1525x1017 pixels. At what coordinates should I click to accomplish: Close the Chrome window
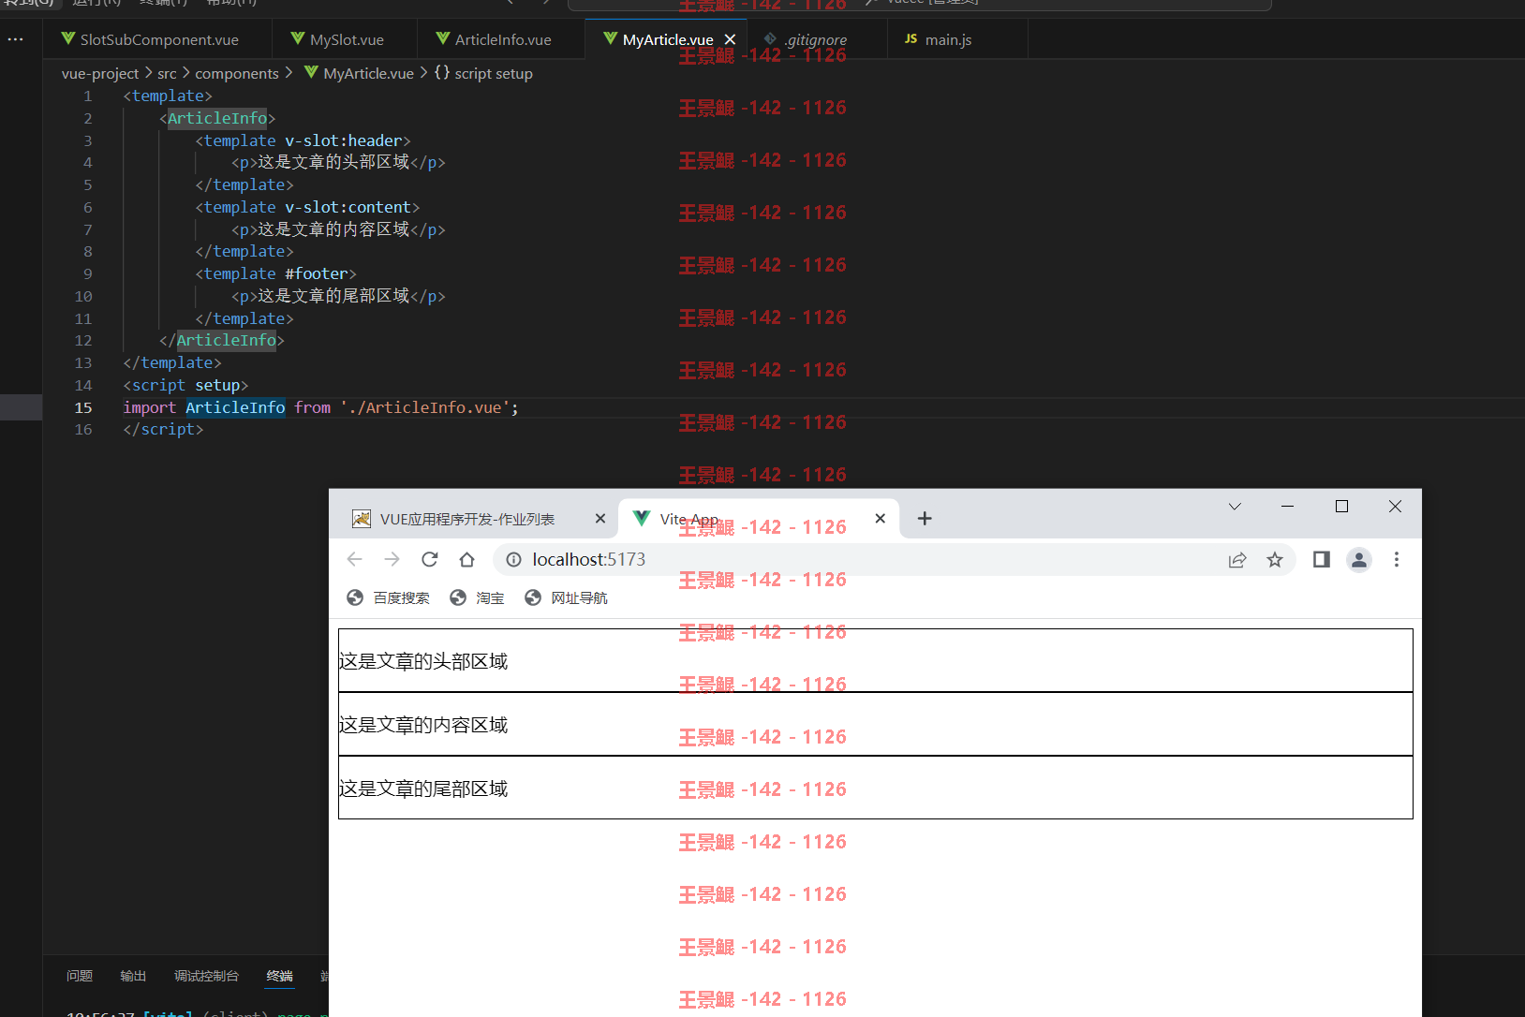(1395, 506)
